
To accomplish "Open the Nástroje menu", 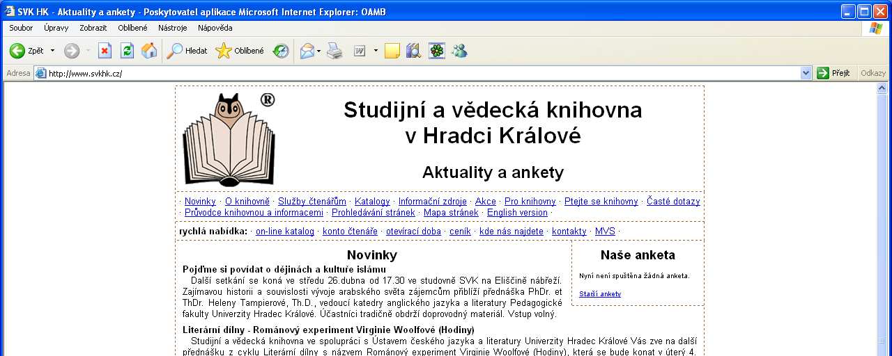I will click(173, 28).
